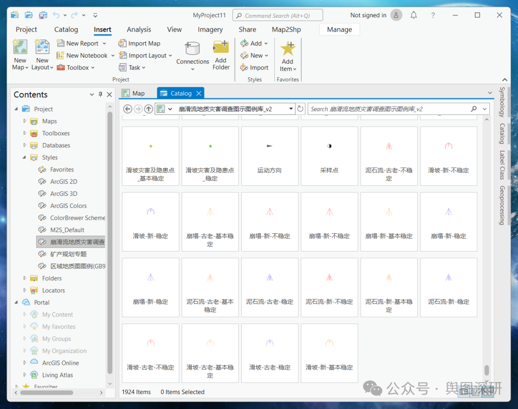
Task: Click the Help question mark
Action: coord(433,15)
